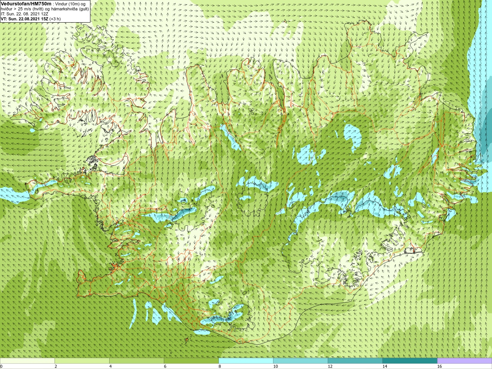Click the 'IT: Sun. 22. 08. 2021 12Z' line

tap(24, 14)
